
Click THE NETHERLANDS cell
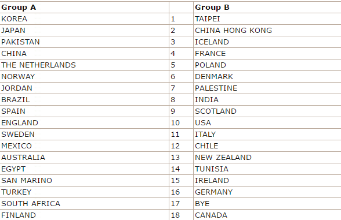click(84, 65)
